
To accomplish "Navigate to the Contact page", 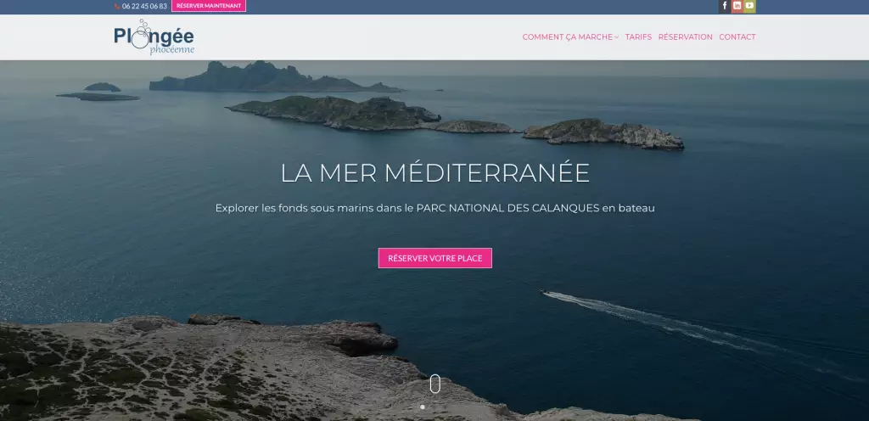I will tap(737, 37).
